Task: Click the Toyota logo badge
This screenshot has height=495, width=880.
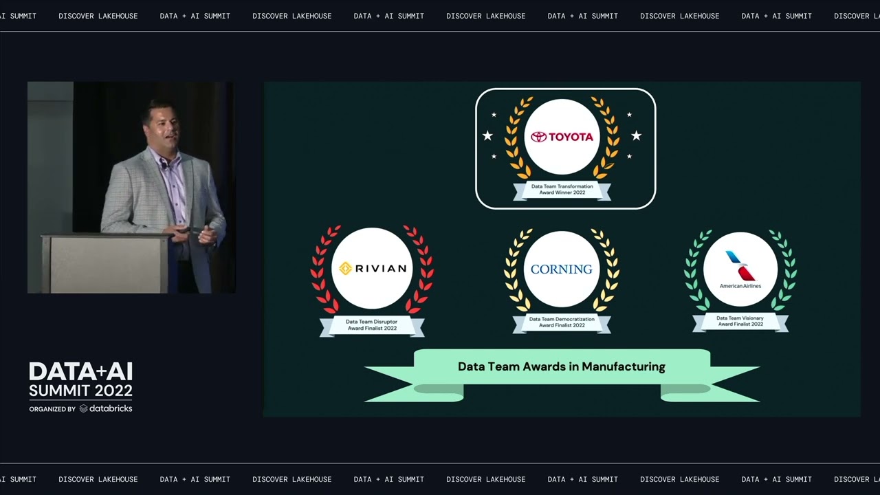Action: pos(562,136)
